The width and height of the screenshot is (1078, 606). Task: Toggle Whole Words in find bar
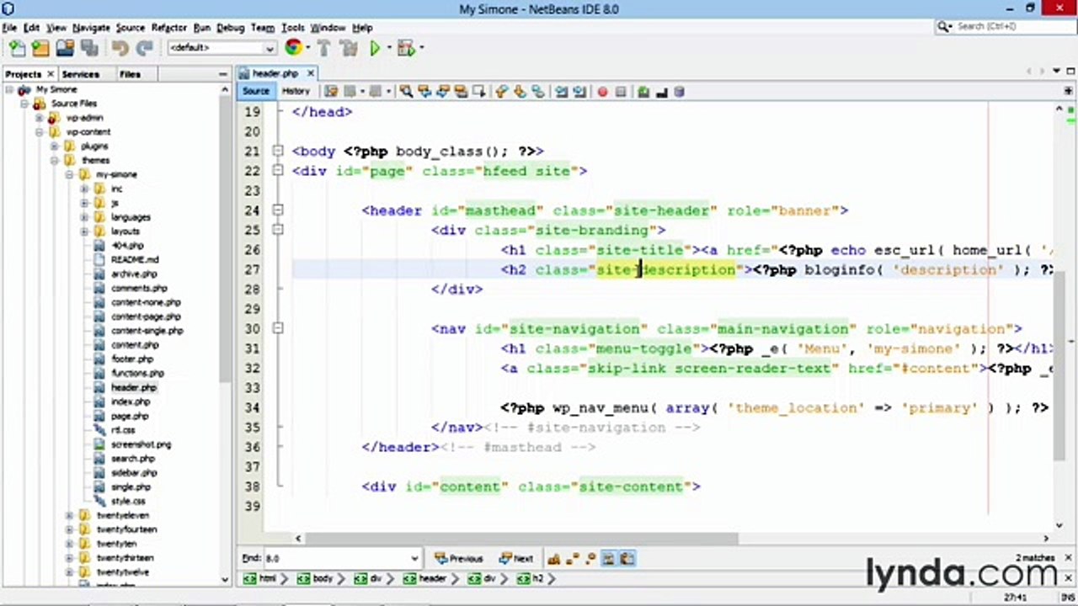(x=572, y=558)
